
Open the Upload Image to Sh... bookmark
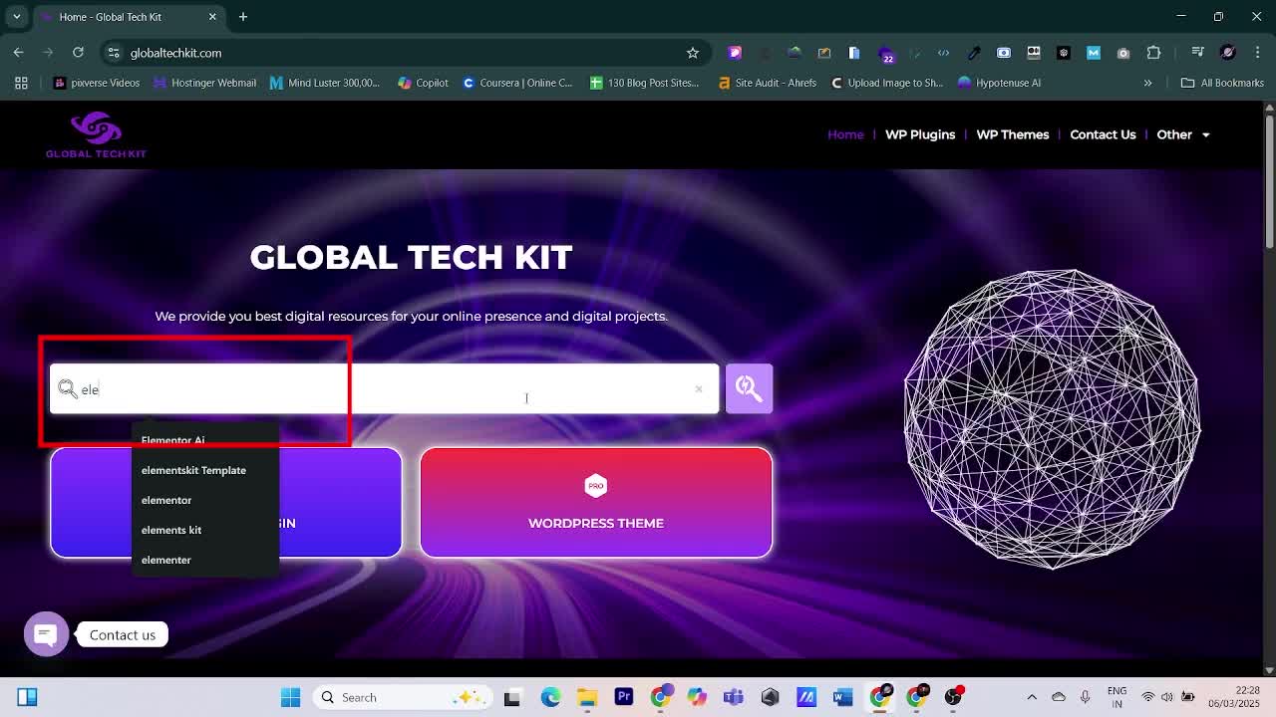[887, 83]
